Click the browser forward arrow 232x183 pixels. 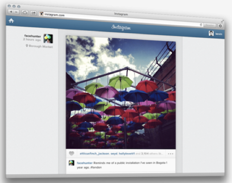point(16,12)
